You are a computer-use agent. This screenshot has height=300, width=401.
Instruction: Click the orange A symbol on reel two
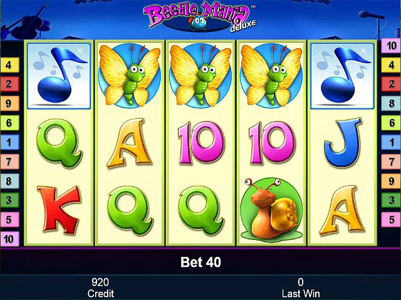(130, 143)
